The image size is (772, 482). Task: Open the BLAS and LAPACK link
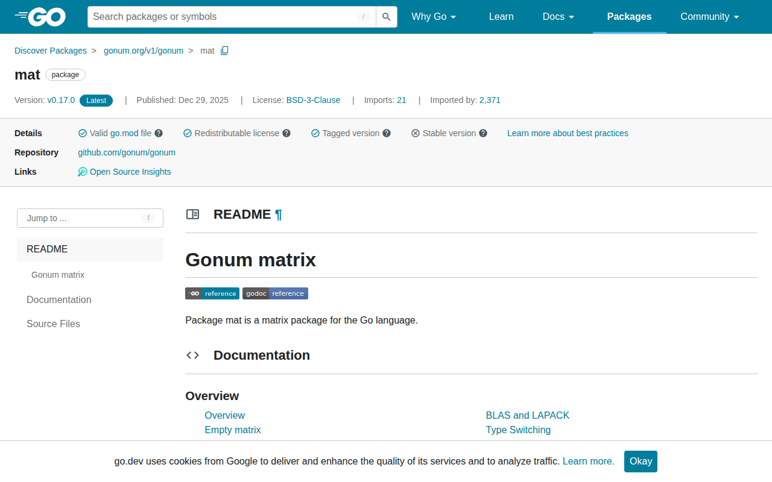528,416
